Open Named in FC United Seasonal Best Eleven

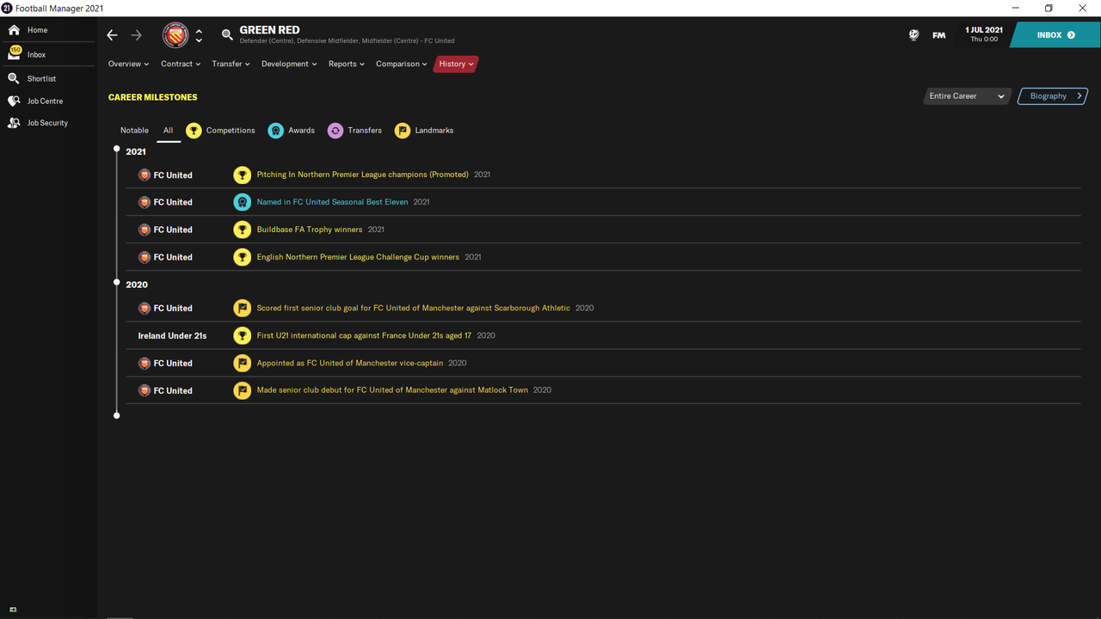click(x=333, y=202)
